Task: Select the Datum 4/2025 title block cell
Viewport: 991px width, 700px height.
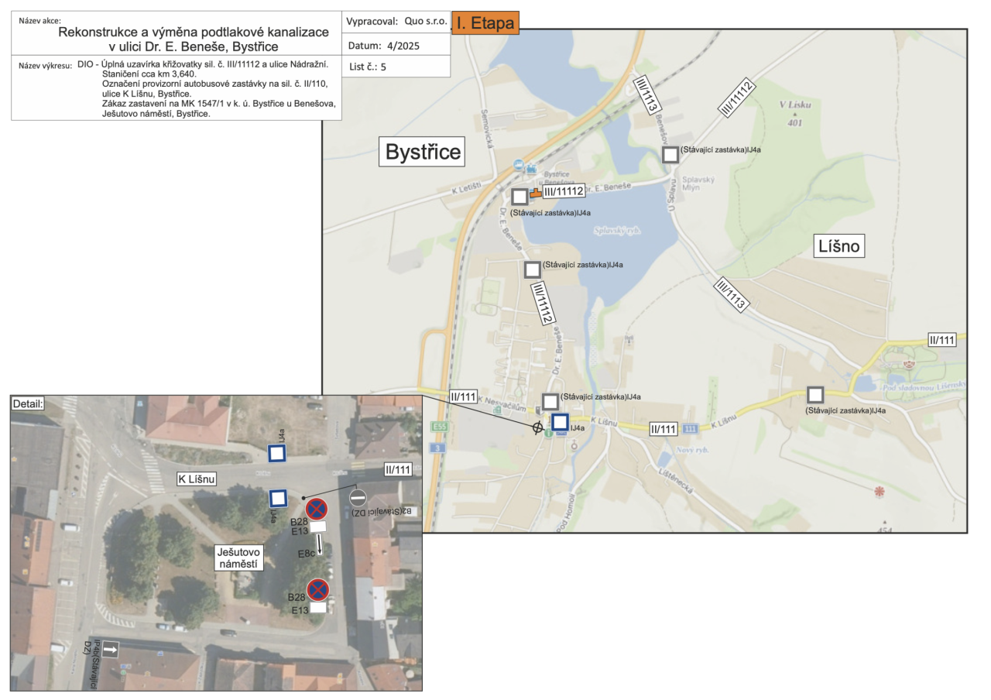Action: [396, 45]
